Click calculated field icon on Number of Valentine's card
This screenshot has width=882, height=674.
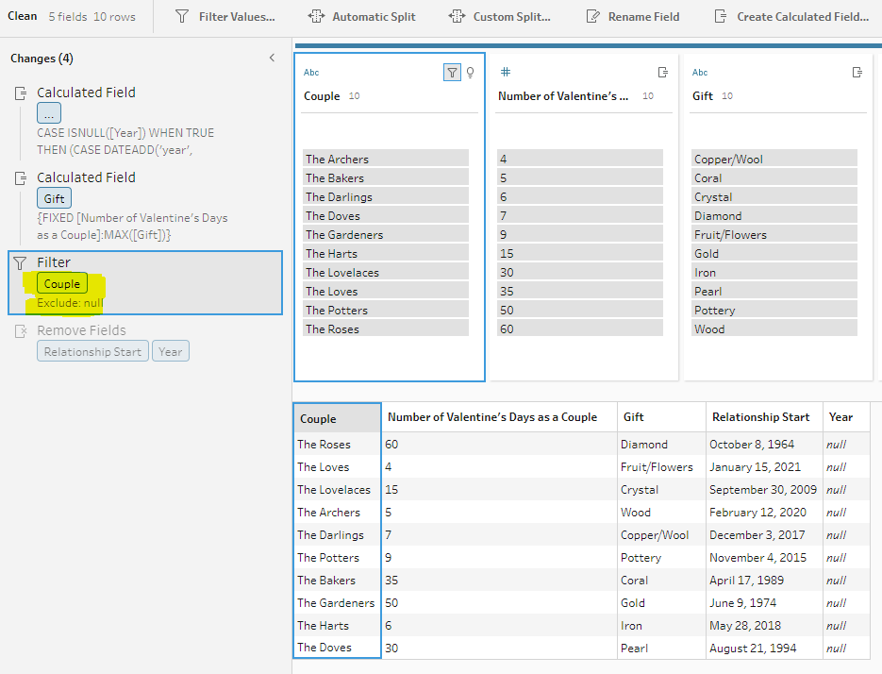pos(662,73)
